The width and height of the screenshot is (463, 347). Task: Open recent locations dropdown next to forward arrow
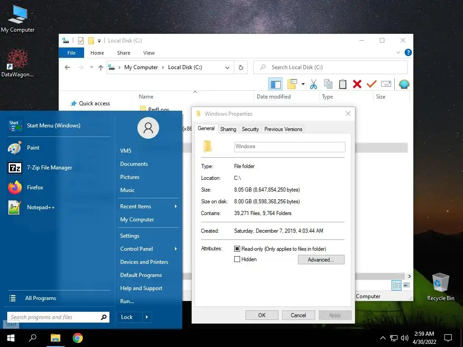click(x=91, y=67)
